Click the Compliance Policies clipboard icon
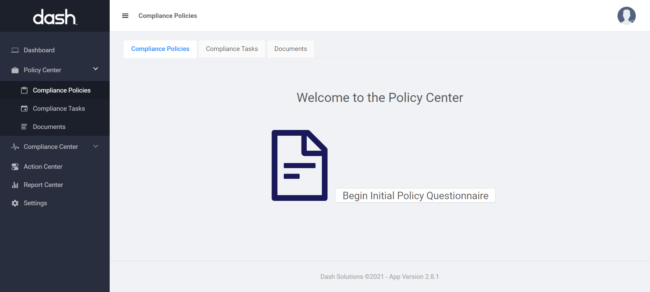The height and width of the screenshot is (292, 650). (24, 90)
